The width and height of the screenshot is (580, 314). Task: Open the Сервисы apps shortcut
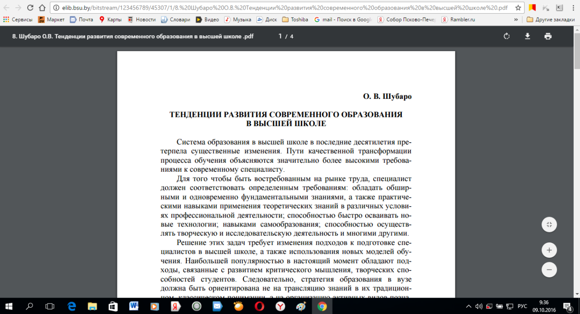18,19
